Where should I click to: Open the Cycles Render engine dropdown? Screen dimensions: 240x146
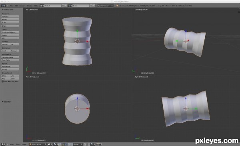point(105,6)
